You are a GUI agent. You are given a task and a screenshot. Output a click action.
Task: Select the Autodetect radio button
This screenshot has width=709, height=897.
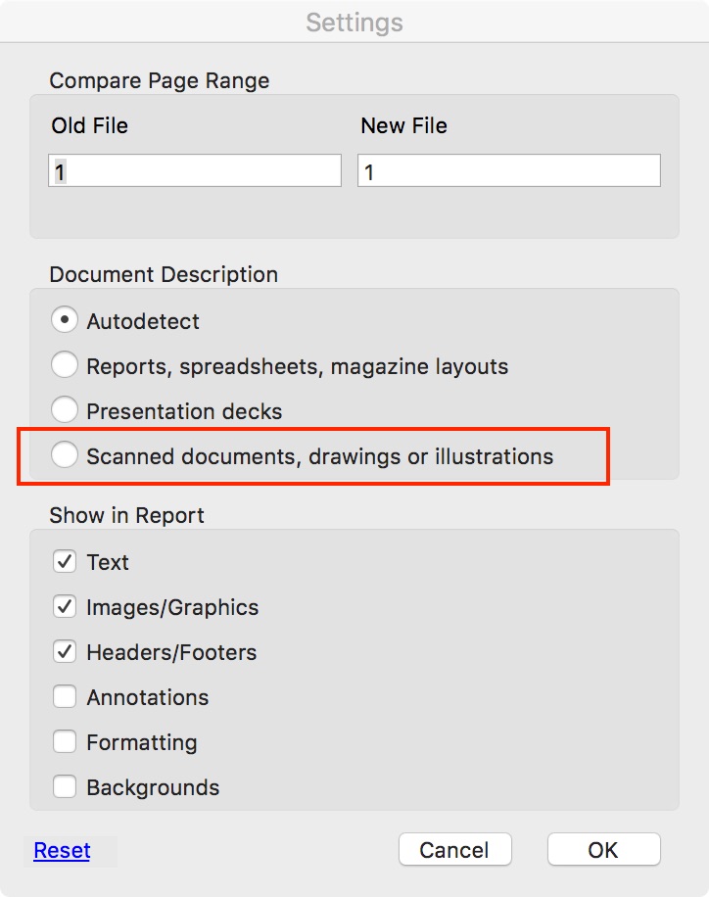point(65,320)
